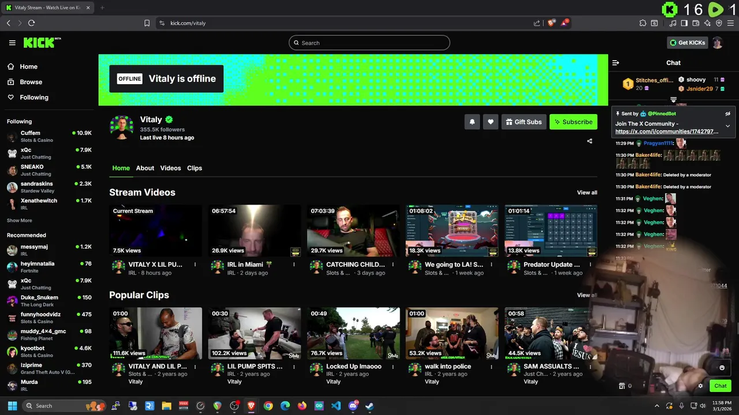This screenshot has height=415, width=739.
Task: Open the browser extensions puzzle icon
Action: coord(643,23)
